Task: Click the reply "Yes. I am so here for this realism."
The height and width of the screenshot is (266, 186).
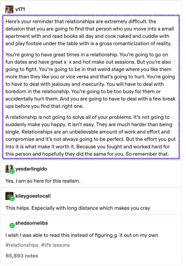Action: click(x=43, y=181)
